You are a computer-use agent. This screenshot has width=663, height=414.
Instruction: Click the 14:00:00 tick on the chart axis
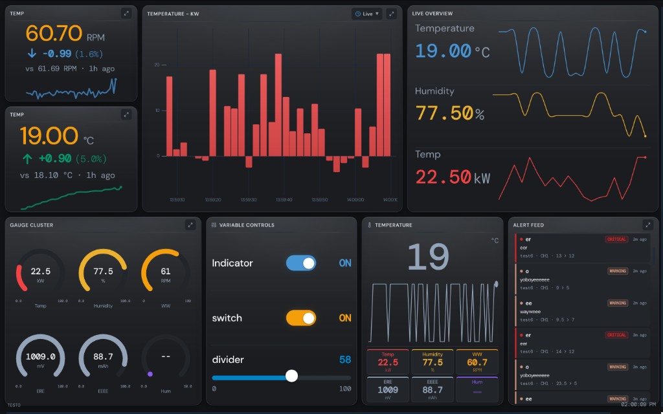(355, 200)
